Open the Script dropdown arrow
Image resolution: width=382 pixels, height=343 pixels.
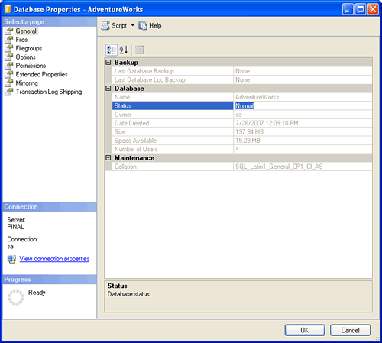(x=132, y=25)
